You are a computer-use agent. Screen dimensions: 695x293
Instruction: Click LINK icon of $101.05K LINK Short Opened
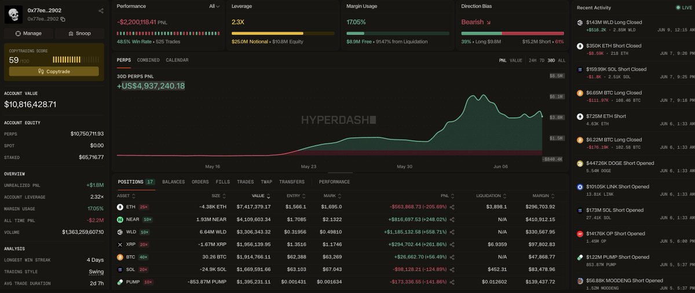[580, 187]
